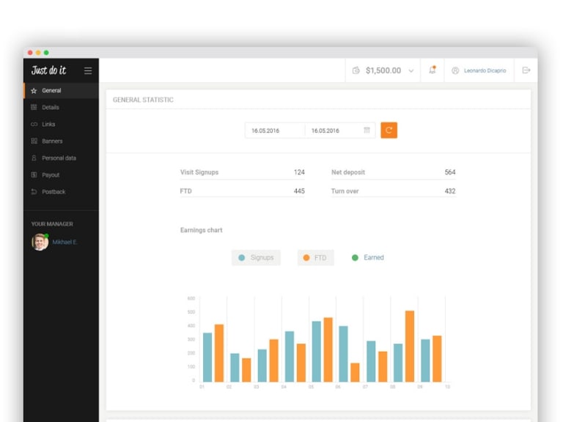Open the Details menu item

click(50, 108)
